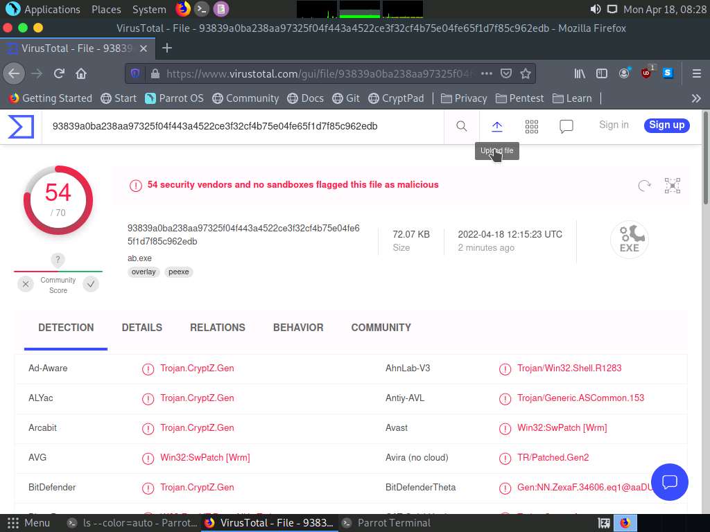Switch to the BEHAVIOR tab
Viewport: 710px width, 532px height.
[298, 328]
